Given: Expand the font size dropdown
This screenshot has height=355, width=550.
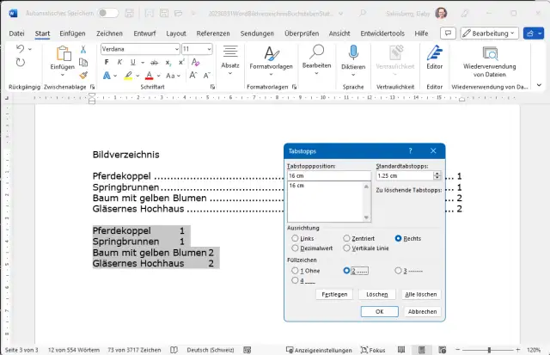Looking at the screenshot, I should [x=209, y=49].
